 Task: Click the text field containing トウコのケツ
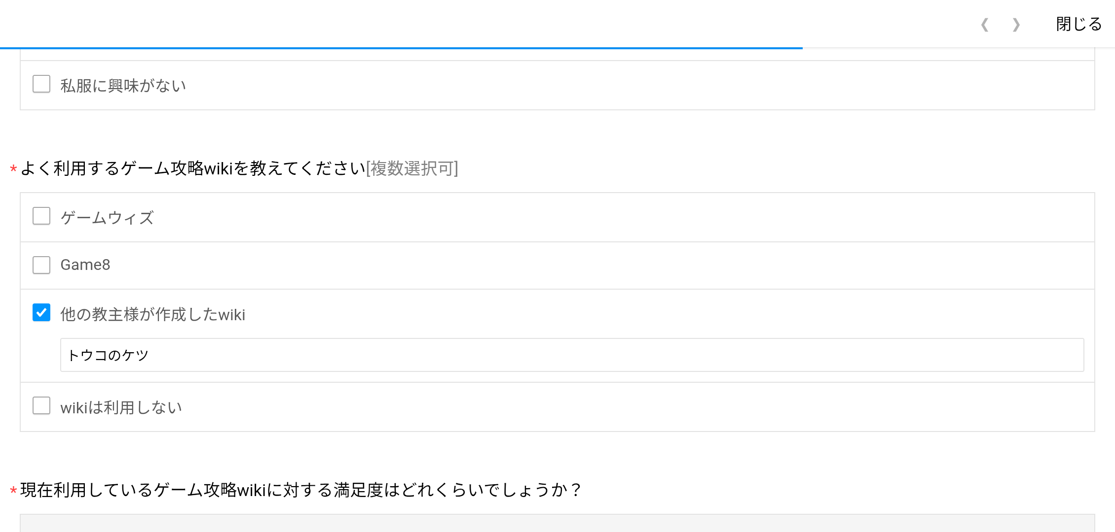(x=571, y=355)
